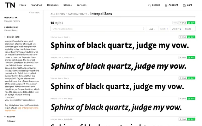Open the Services menu
Viewport: 202px width, 126px height.
[x=81, y=5]
